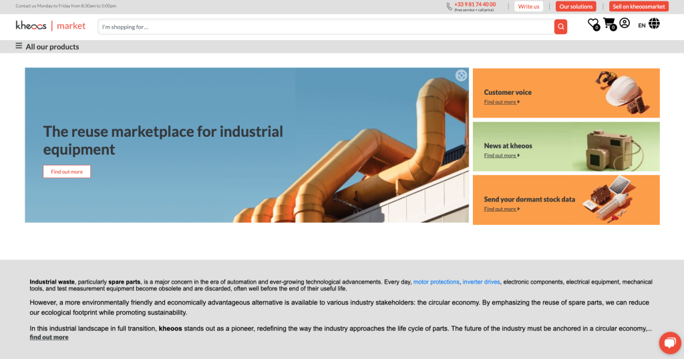The width and height of the screenshot is (684, 359).
Task: Click Find out more banner button
Action: pyautogui.click(x=67, y=171)
